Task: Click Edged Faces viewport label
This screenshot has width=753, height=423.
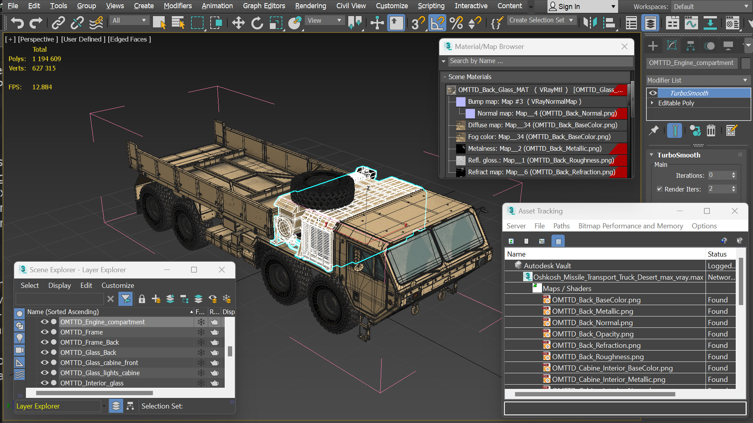Action: [129, 39]
